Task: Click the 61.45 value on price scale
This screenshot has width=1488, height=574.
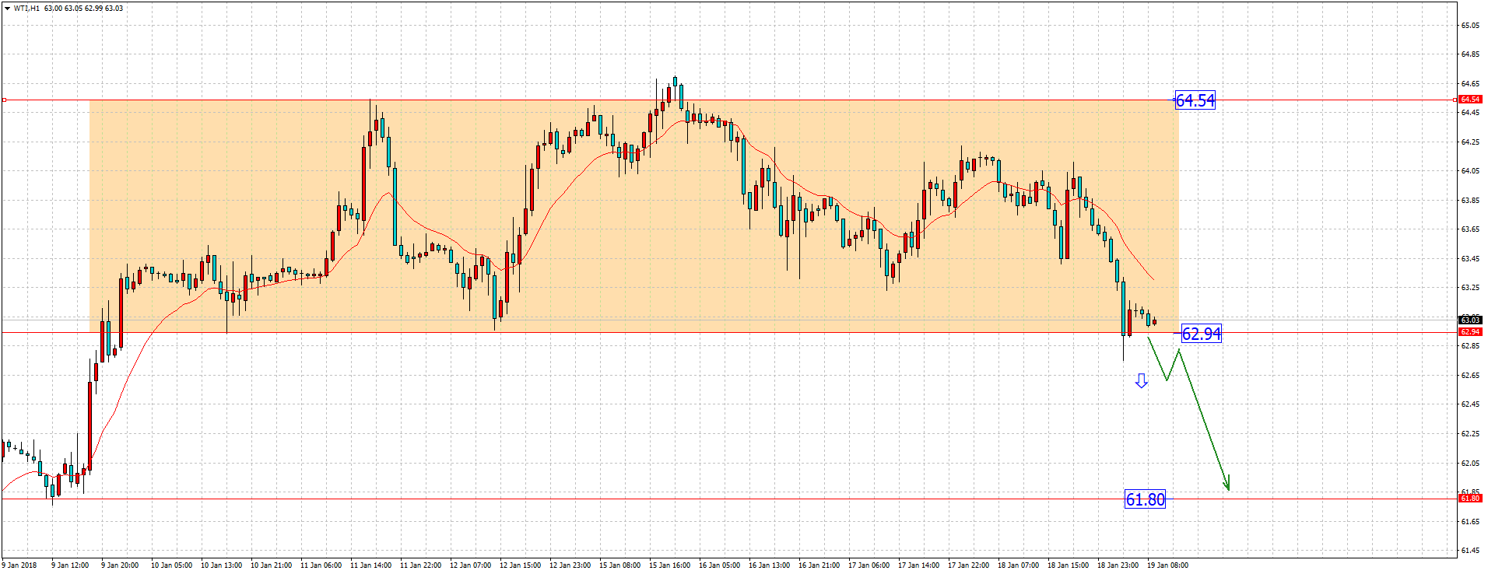Action: pyautogui.click(x=1469, y=551)
